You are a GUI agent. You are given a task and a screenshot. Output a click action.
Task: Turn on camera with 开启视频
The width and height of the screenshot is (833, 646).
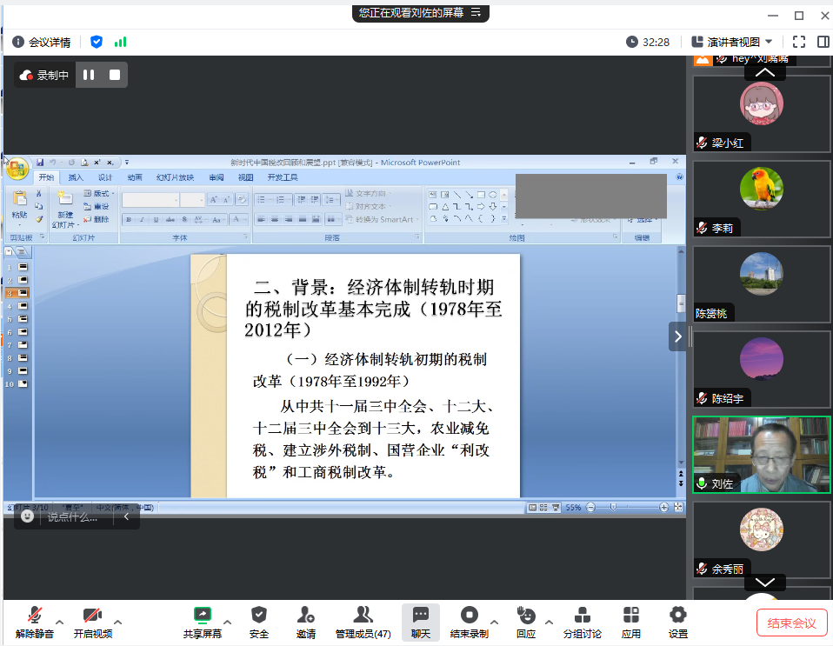pyautogui.click(x=93, y=622)
